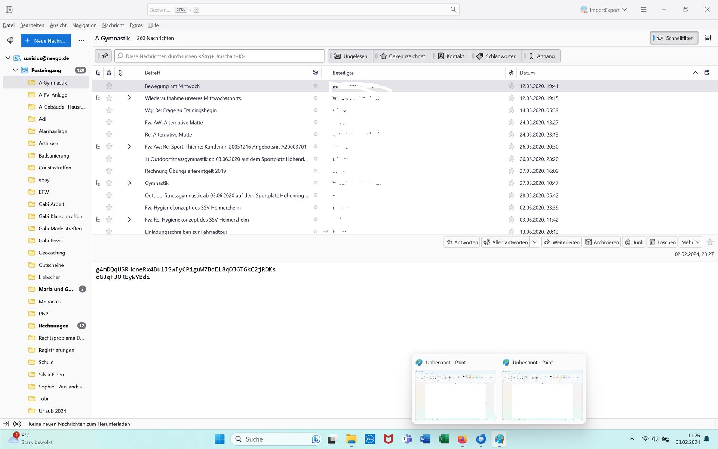Open the Mehr dropdown in message header
The height and width of the screenshot is (449, 718).
click(x=690, y=242)
